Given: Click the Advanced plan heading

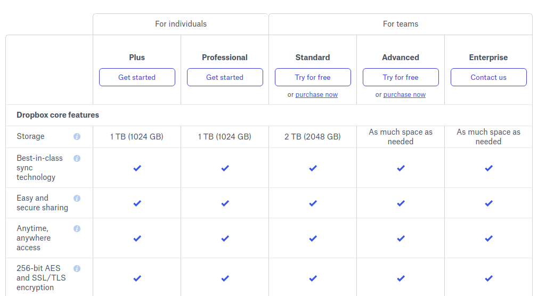Looking at the screenshot, I should [x=401, y=57].
